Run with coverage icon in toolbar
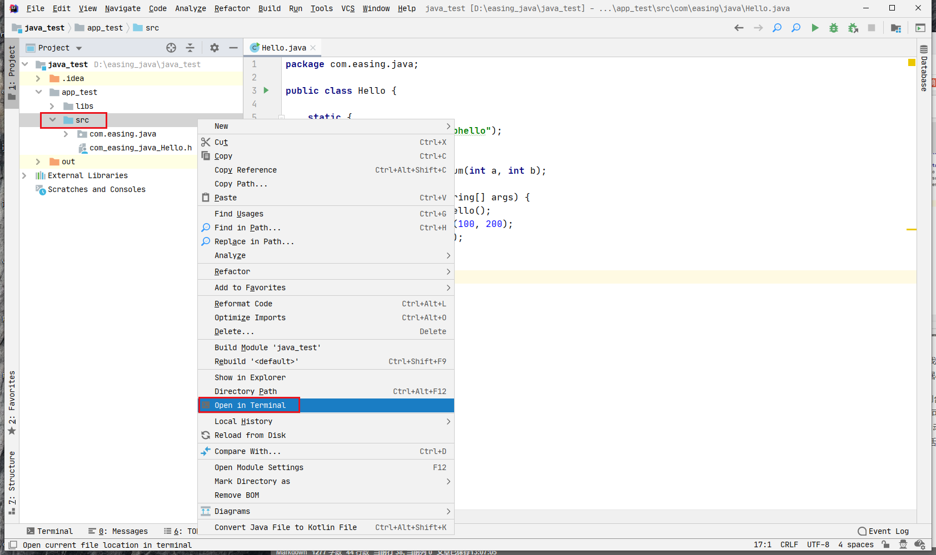The image size is (936, 555). point(853,28)
